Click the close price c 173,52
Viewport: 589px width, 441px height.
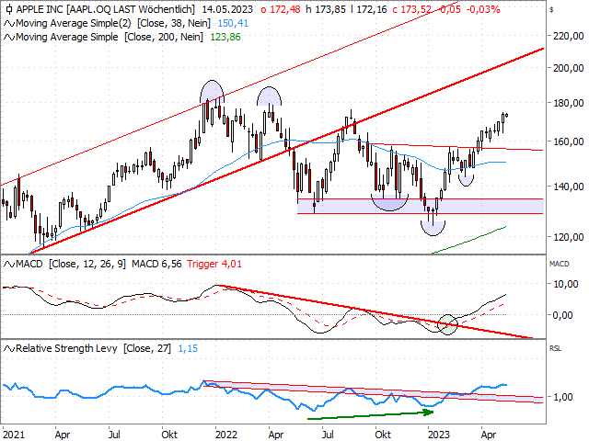click(x=411, y=9)
